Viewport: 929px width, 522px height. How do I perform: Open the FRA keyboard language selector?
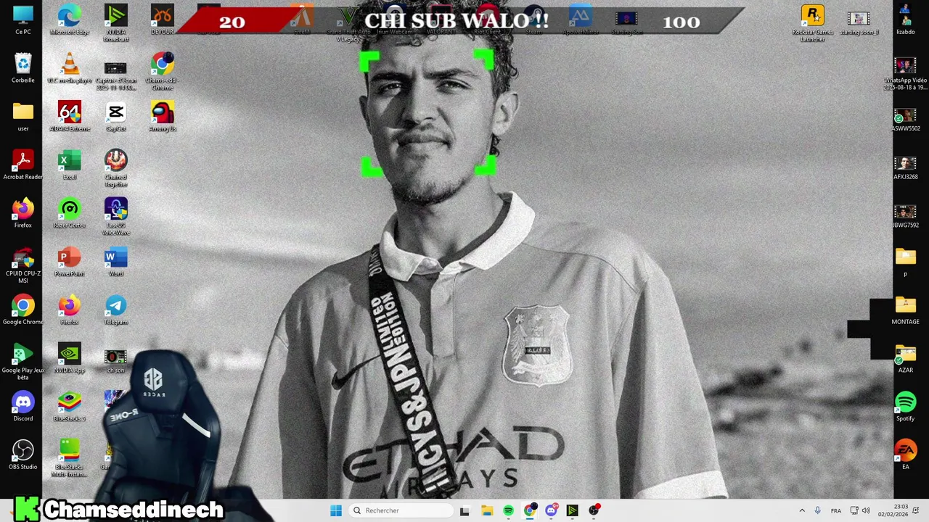click(836, 510)
